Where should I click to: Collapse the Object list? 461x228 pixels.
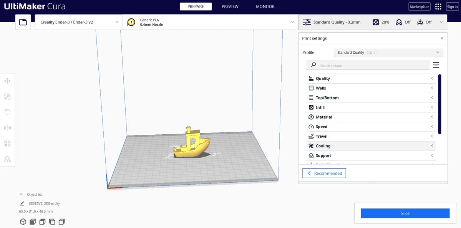click(x=22, y=195)
